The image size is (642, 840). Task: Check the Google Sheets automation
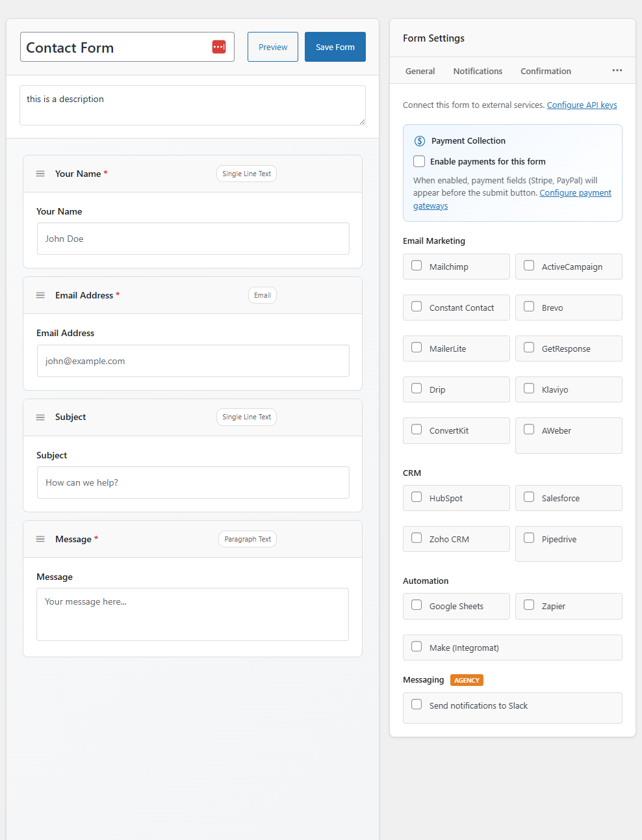click(x=417, y=605)
